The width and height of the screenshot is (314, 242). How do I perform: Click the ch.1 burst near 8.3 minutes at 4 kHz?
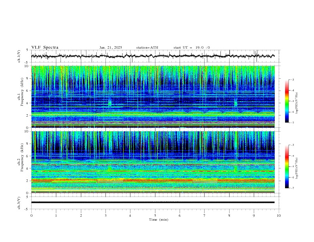[x=236, y=103]
